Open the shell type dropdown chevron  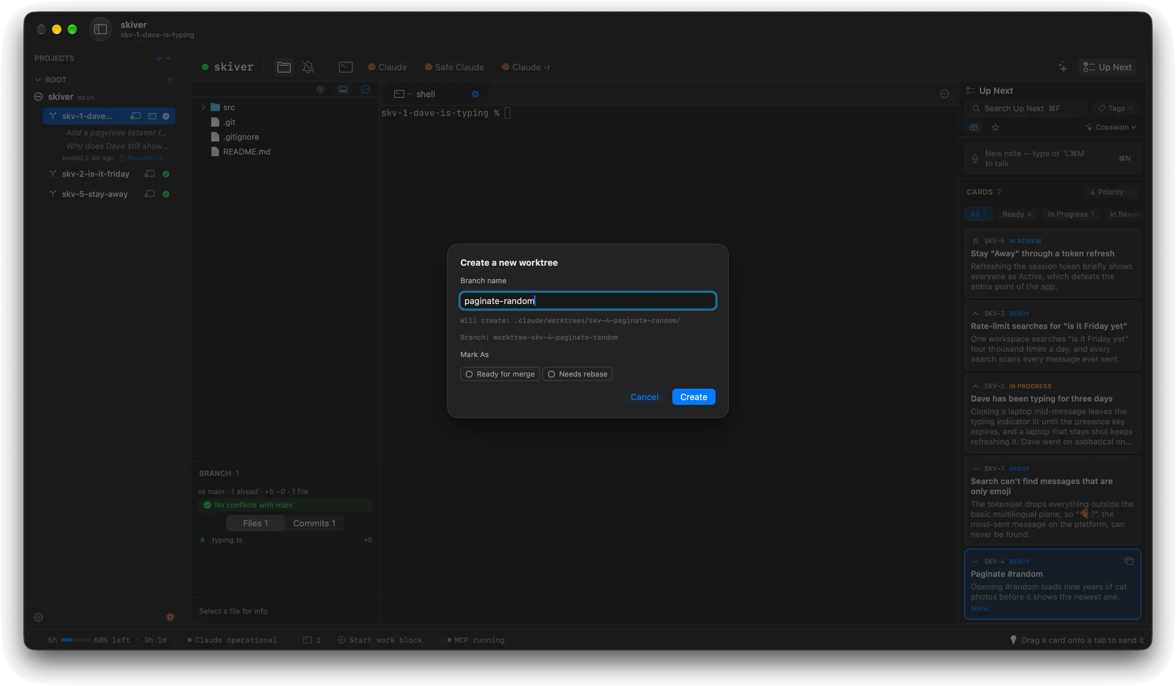[409, 94]
